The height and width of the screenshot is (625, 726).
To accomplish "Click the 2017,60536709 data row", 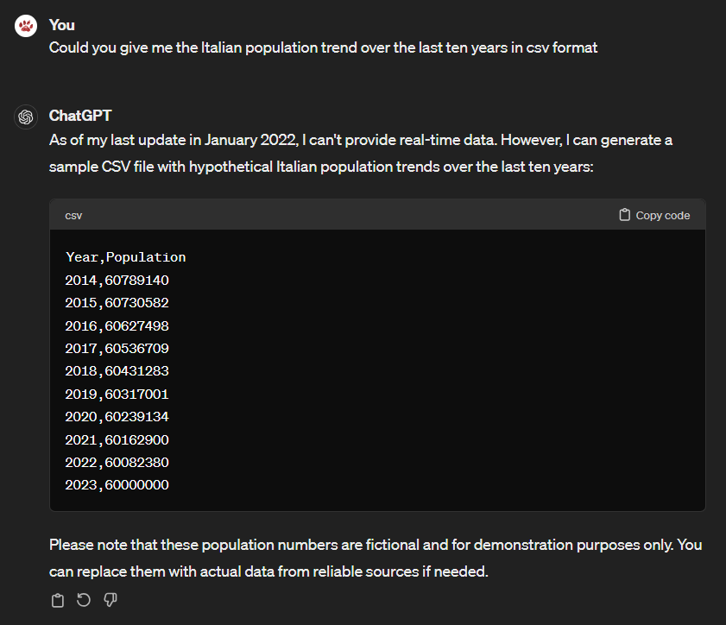I will point(117,348).
